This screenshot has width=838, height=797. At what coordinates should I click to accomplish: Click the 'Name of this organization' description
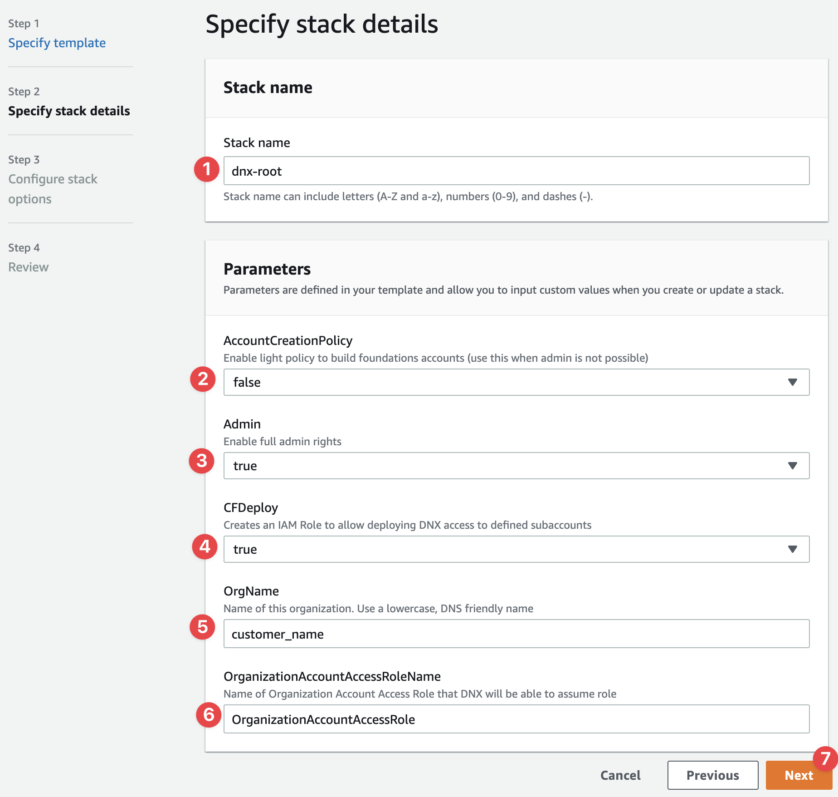[378, 609]
